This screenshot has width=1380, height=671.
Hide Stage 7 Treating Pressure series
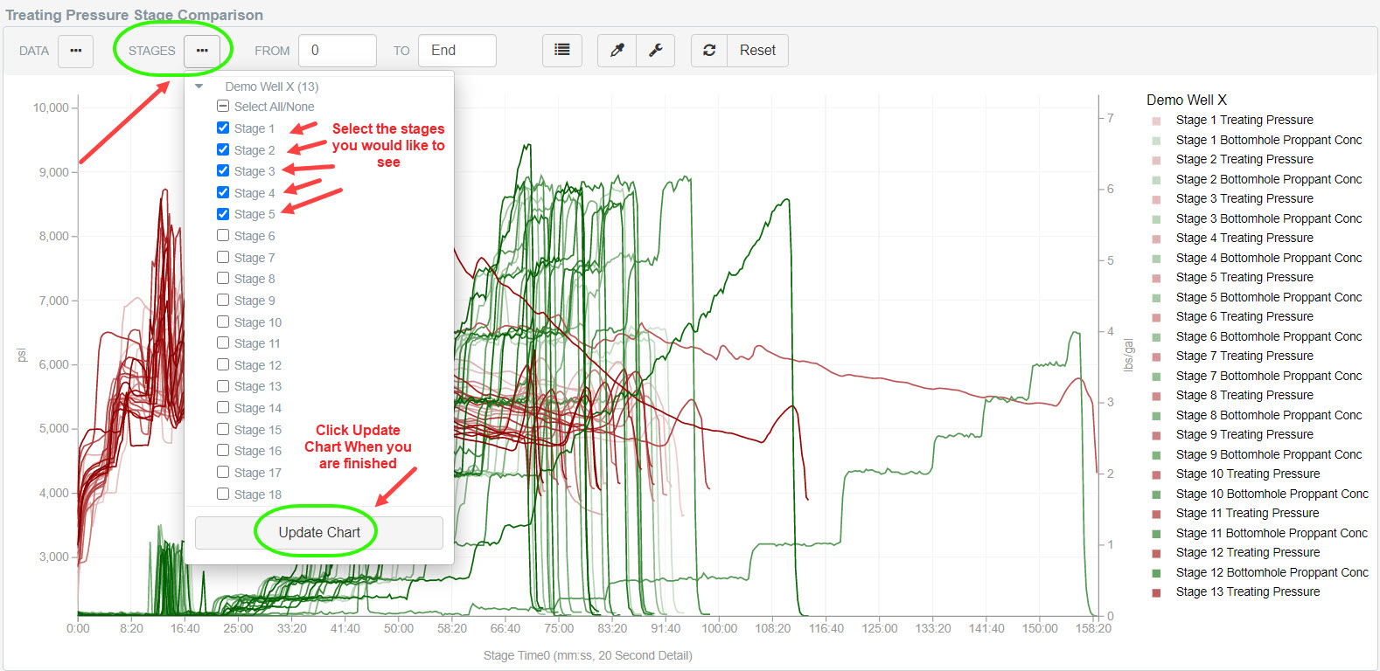coord(1244,356)
